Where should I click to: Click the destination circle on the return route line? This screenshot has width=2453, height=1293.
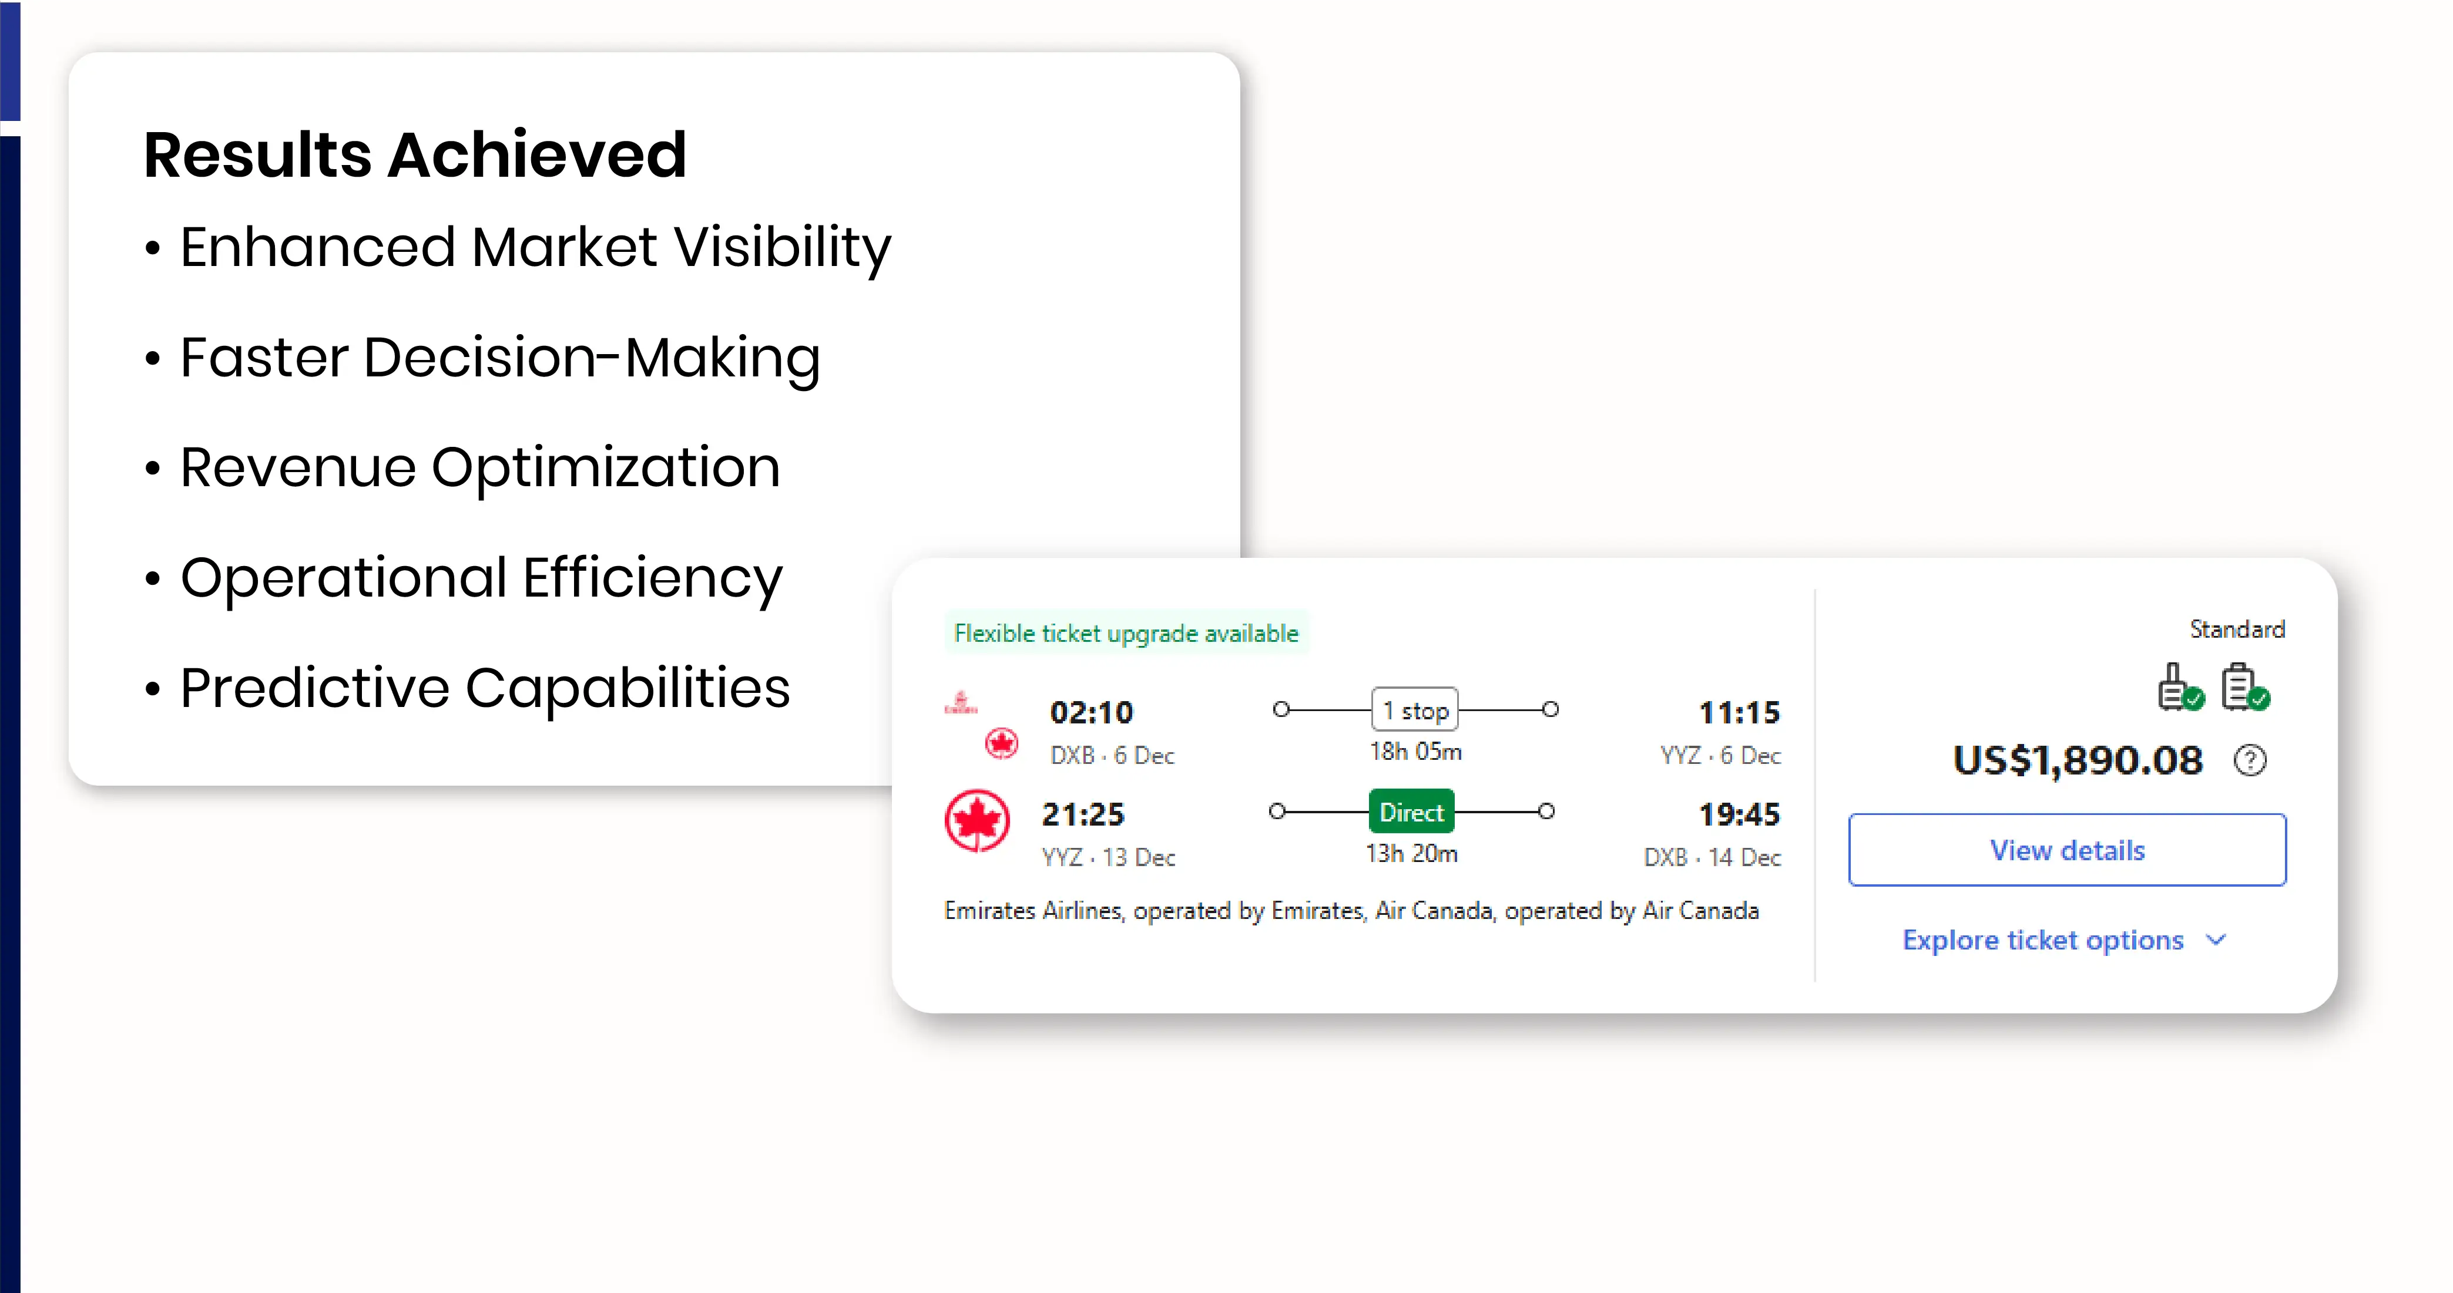[x=1546, y=812]
